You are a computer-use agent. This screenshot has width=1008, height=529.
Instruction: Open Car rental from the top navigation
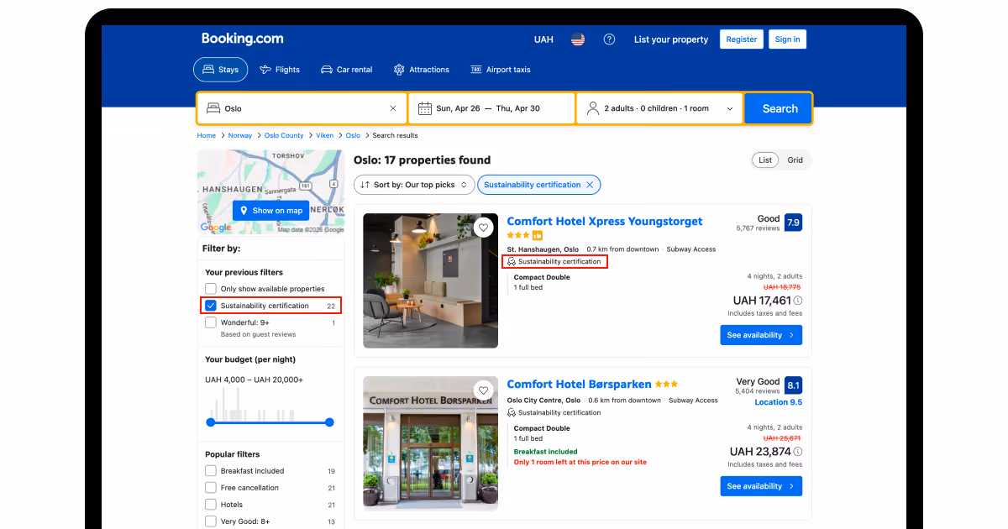[x=327, y=70]
